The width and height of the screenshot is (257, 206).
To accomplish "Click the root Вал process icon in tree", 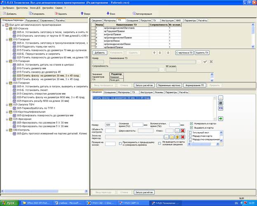I will pyautogui.click(x=7, y=25).
